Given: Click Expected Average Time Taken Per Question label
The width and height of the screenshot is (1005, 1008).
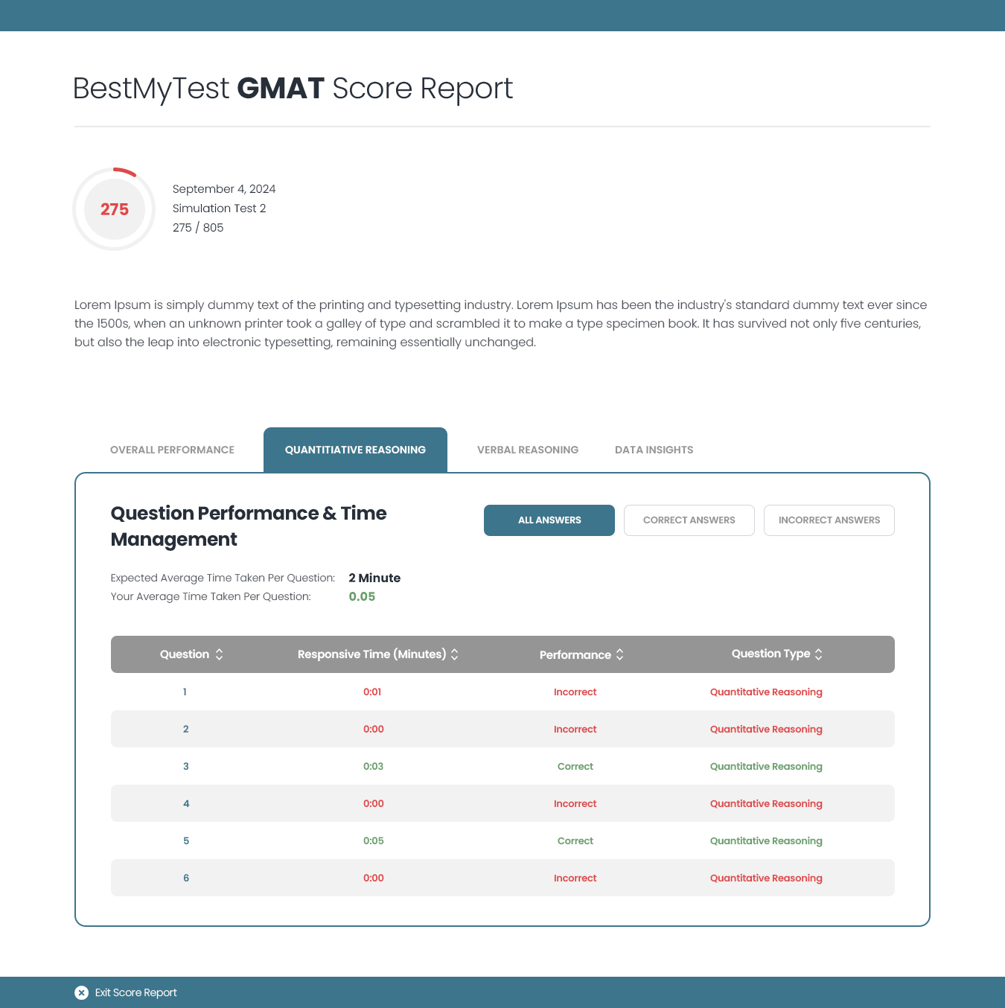Looking at the screenshot, I should point(223,578).
